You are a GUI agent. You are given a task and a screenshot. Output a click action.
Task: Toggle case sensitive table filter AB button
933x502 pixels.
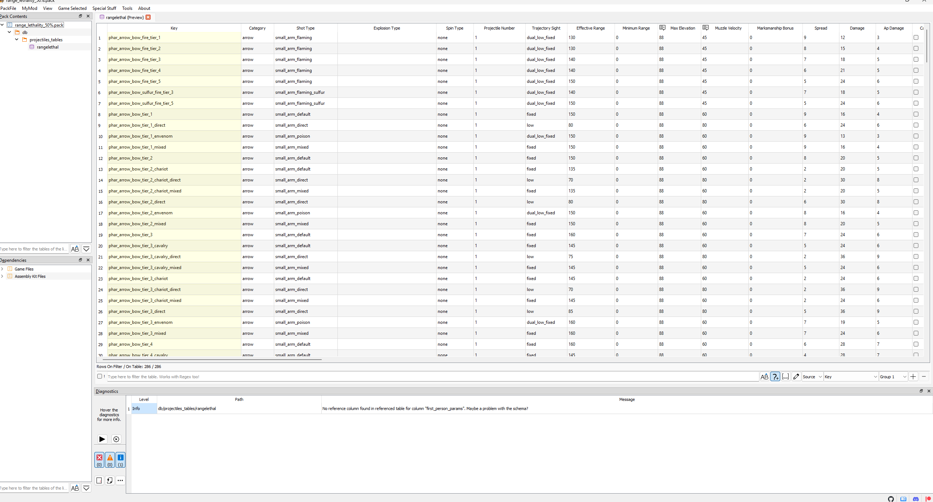[764, 376]
